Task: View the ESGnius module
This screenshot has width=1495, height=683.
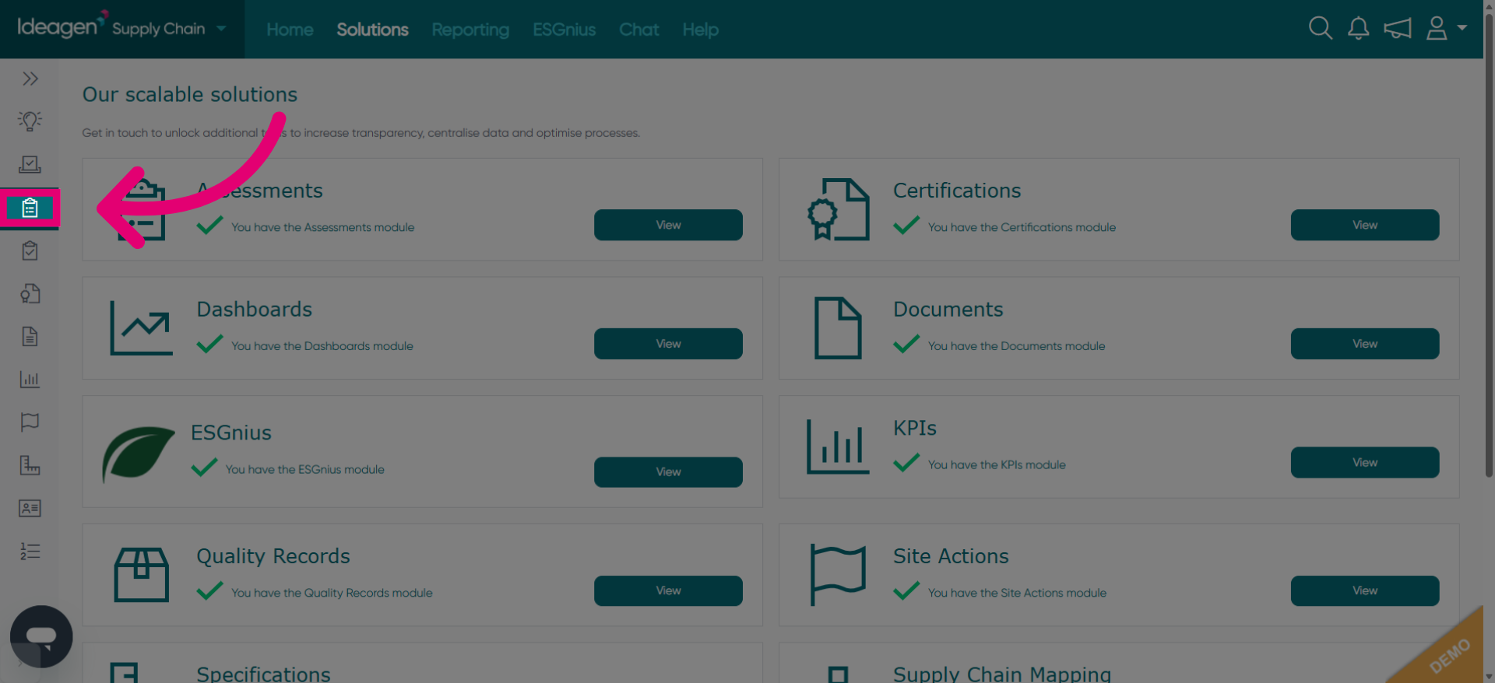Action: click(668, 472)
